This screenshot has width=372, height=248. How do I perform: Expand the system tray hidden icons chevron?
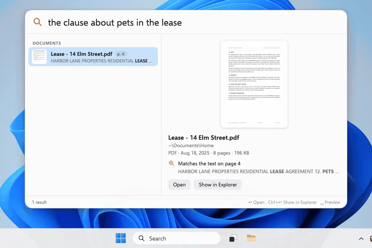[x=361, y=238]
